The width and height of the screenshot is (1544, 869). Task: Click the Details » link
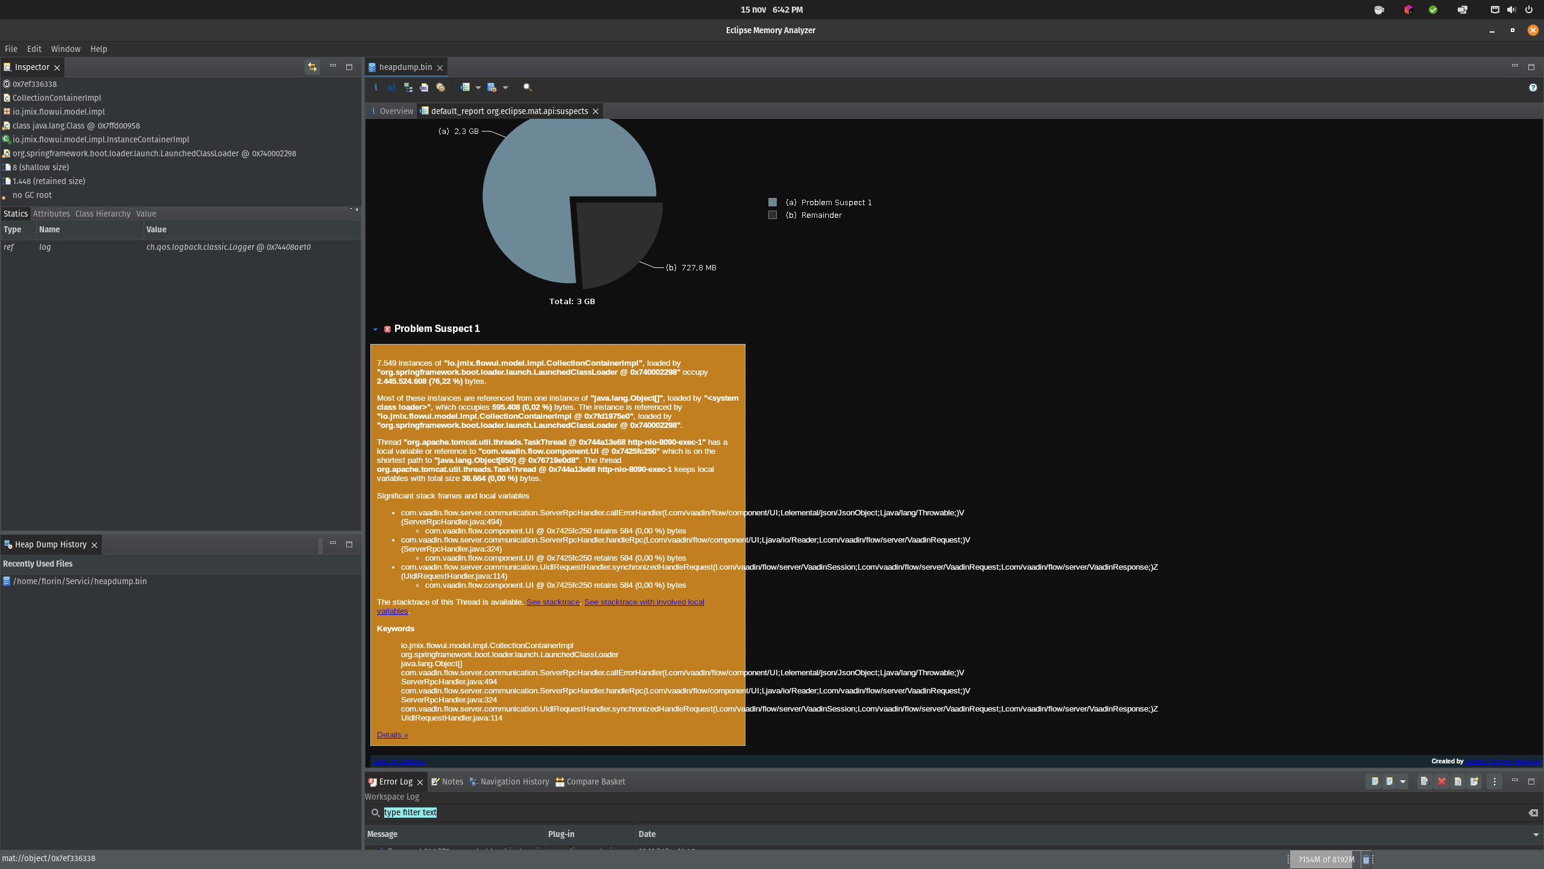pos(393,735)
